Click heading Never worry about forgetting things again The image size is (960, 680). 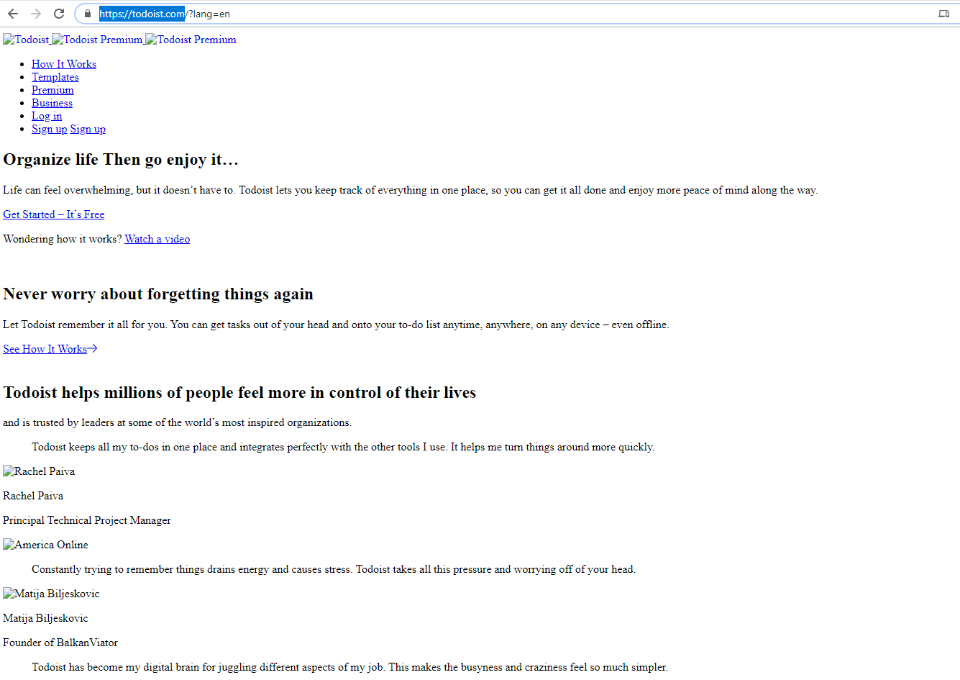(158, 294)
